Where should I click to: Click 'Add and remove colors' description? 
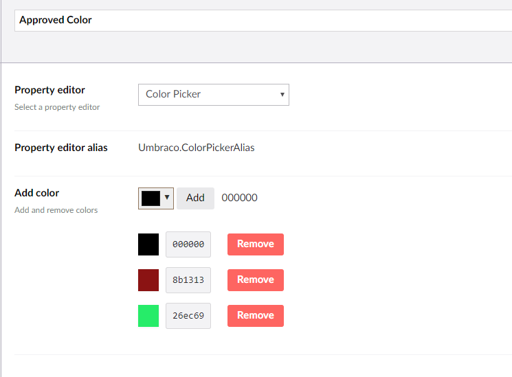[56, 210]
